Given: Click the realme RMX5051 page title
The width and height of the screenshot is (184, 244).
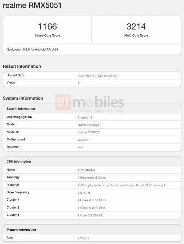Looking at the screenshot, I should tap(32, 5).
